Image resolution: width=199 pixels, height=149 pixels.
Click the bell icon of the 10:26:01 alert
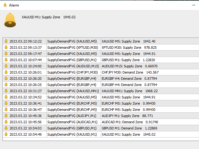[6, 72]
